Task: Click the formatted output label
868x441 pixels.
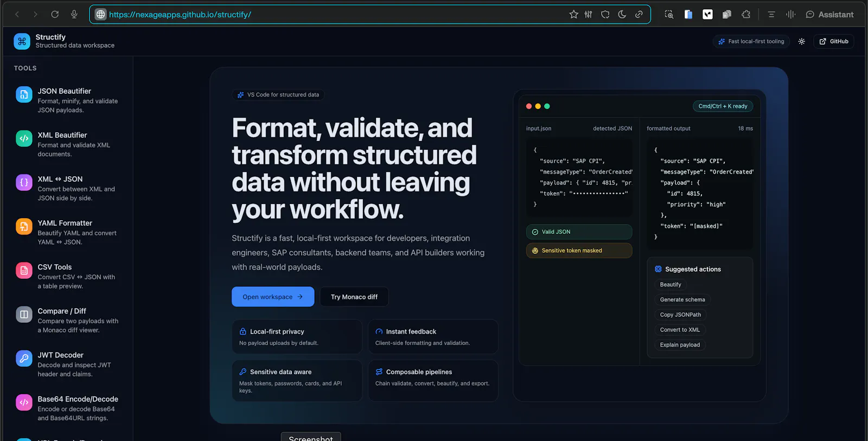Action: (668, 129)
